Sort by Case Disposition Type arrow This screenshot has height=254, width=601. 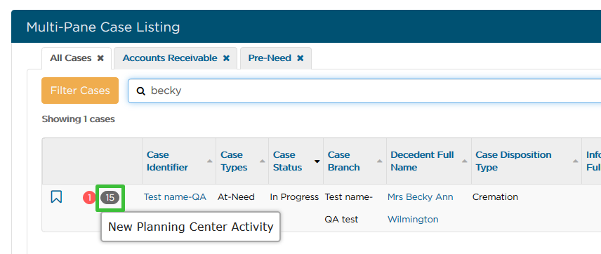click(575, 161)
